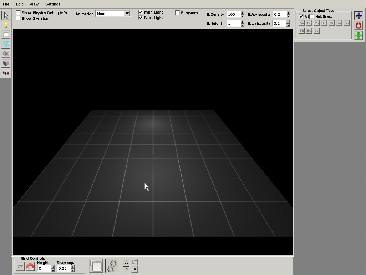Check the MultiSelect option
The image size is (366, 275).
click(312, 16)
